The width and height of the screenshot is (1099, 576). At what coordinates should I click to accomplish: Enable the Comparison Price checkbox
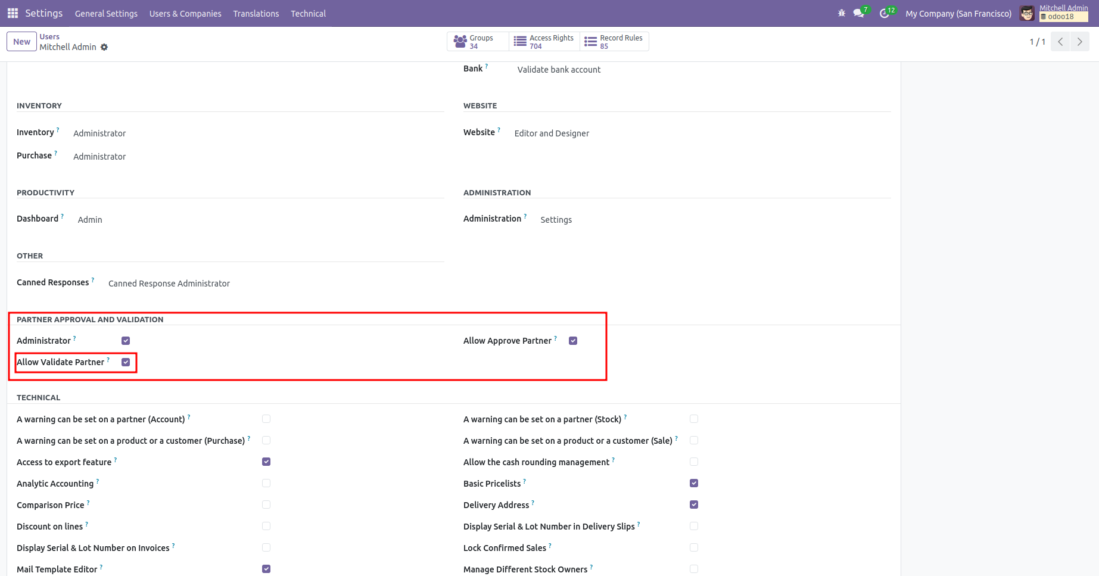click(266, 505)
